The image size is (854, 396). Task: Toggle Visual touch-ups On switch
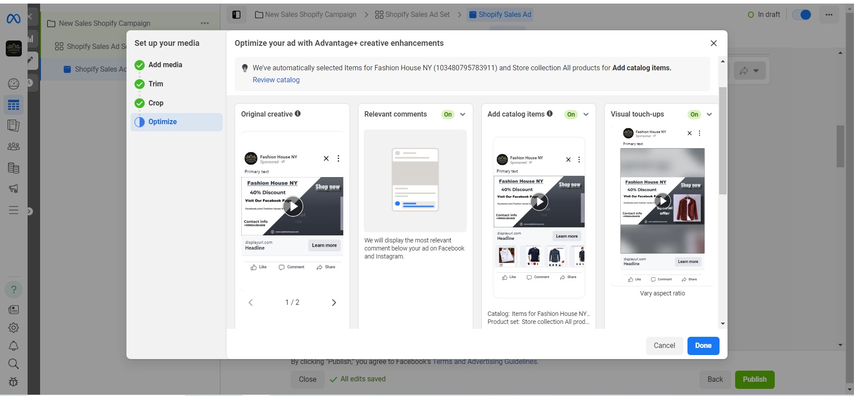point(695,114)
